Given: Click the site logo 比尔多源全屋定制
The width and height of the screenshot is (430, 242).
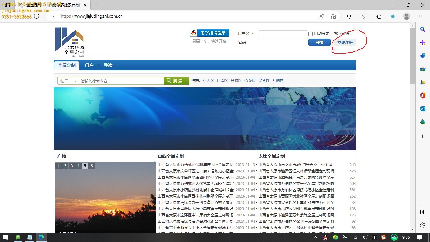Looking at the screenshot, I should click(x=70, y=42).
